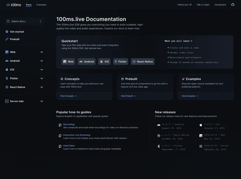The image size is (241, 179).
Task: Click the iOS apple icon in the sidebar
Action: click(7, 70)
